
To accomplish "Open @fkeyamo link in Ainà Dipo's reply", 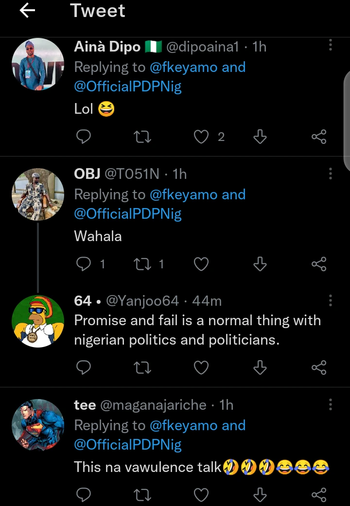I will pos(184,67).
